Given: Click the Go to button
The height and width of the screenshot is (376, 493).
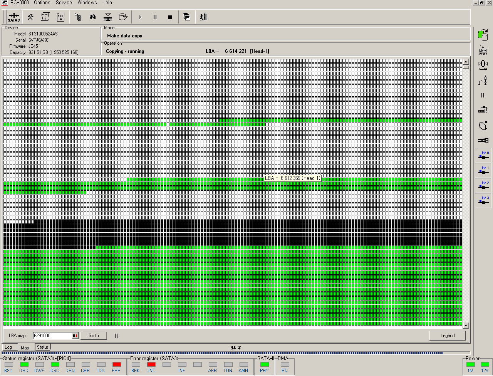Looking at the screenshot, I should [94, 336].
